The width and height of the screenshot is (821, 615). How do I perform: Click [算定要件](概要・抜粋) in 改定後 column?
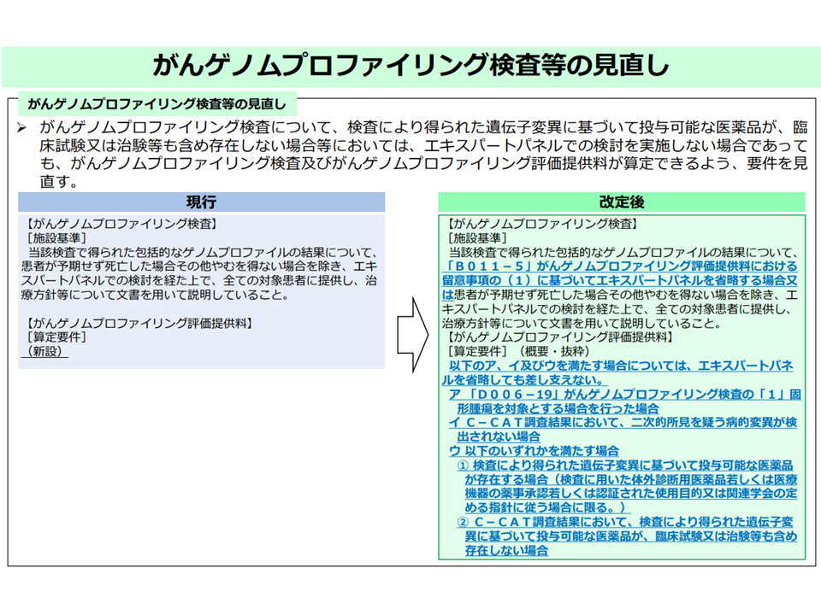tap(519, 351)
